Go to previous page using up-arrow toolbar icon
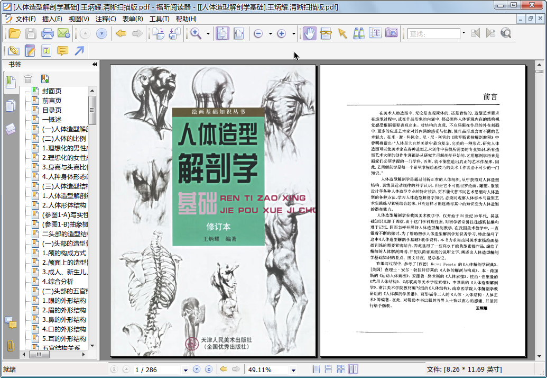Image resolution: width=547 pixels, height=378 pixels. tap(85, 33)
